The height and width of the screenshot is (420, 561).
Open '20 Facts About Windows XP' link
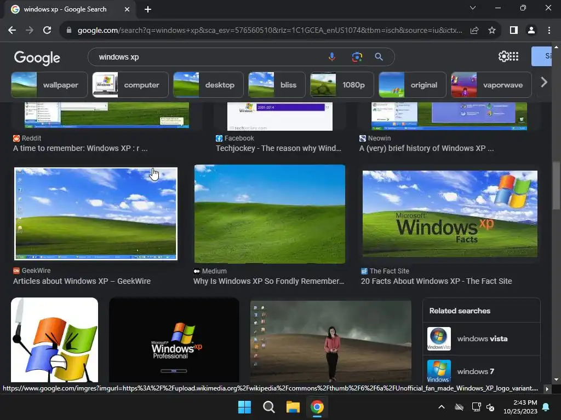[x=436, y=281]
